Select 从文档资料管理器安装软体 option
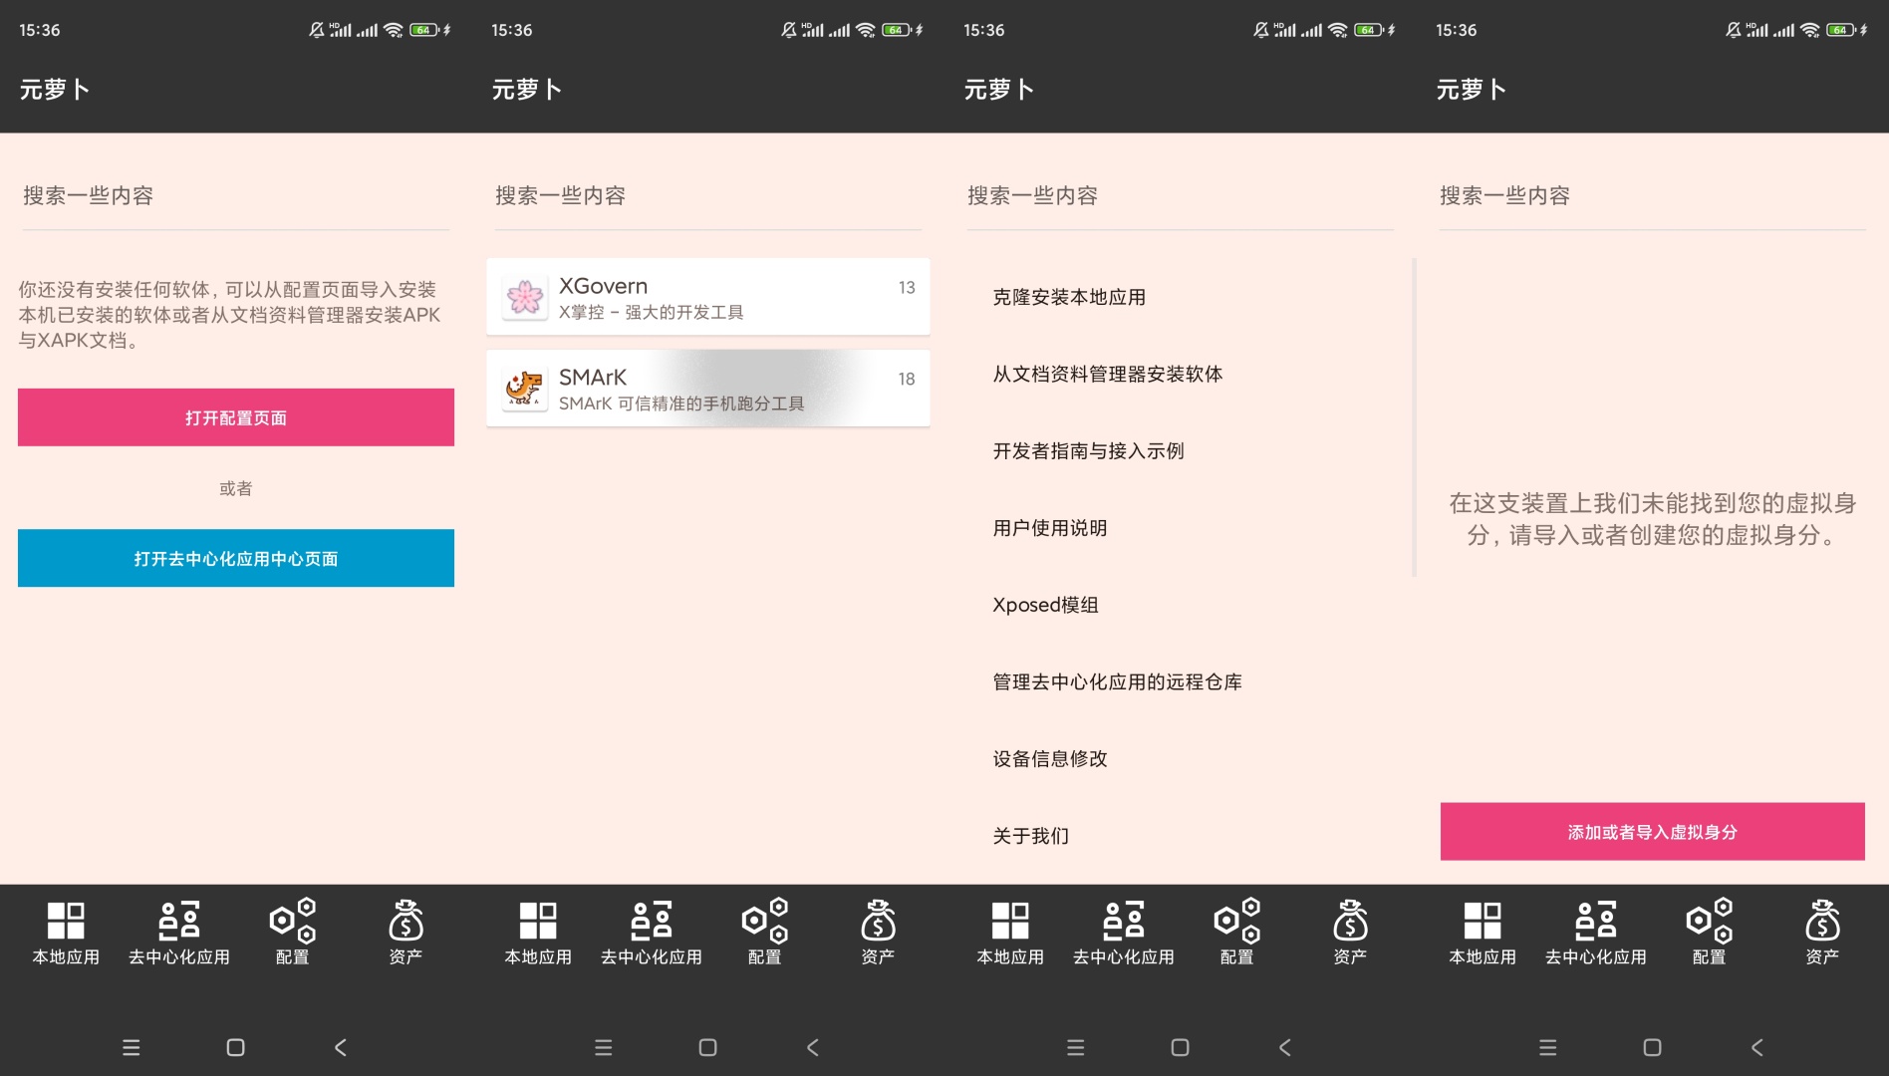Image resolution: width=1889 pixels, height=1076 pixels. point(1107,374)
